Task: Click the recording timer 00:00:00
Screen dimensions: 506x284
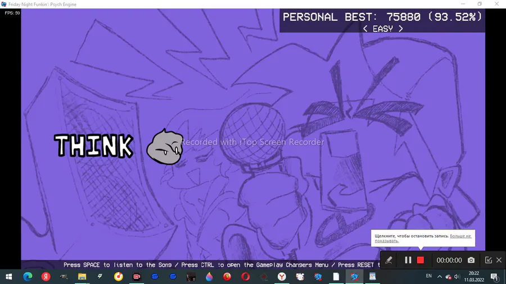Action: coord(449,260)
